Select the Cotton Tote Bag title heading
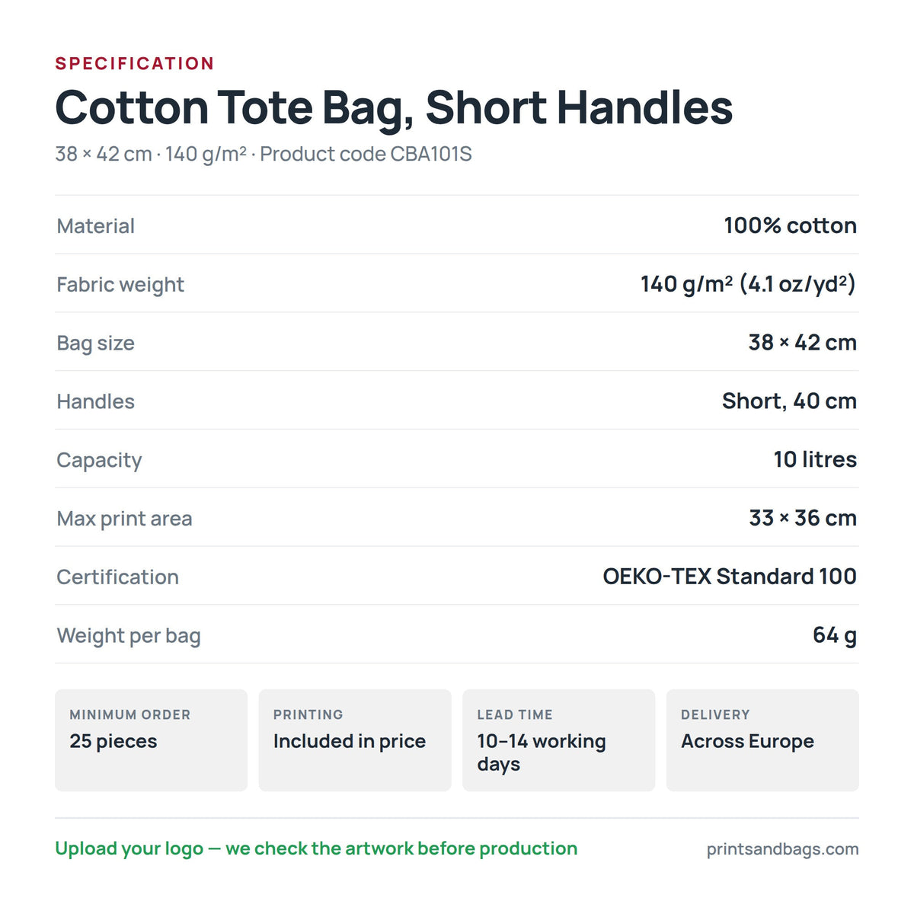The image size is (914, 914). 394,107
